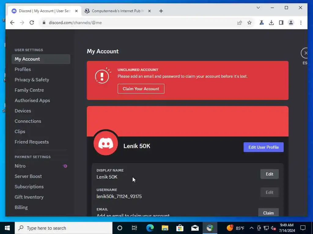Close user settings with the ESC circle button
Screen dimensions: 313x234
[x=305, y=53]
